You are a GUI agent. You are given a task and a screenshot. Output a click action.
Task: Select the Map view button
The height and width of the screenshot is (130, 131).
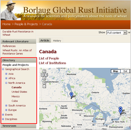coord(116,71)
